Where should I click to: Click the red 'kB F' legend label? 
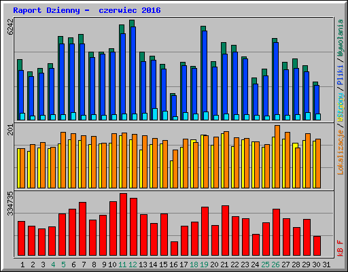click(x=341, y=248)
